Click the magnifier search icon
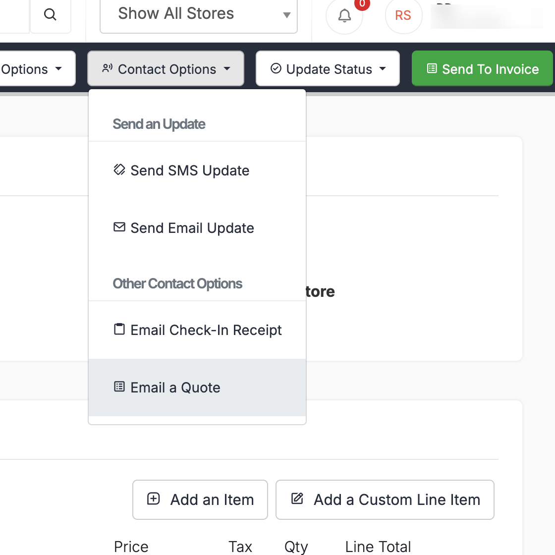The height and width of the screenshot is (555, 555). 50,15
